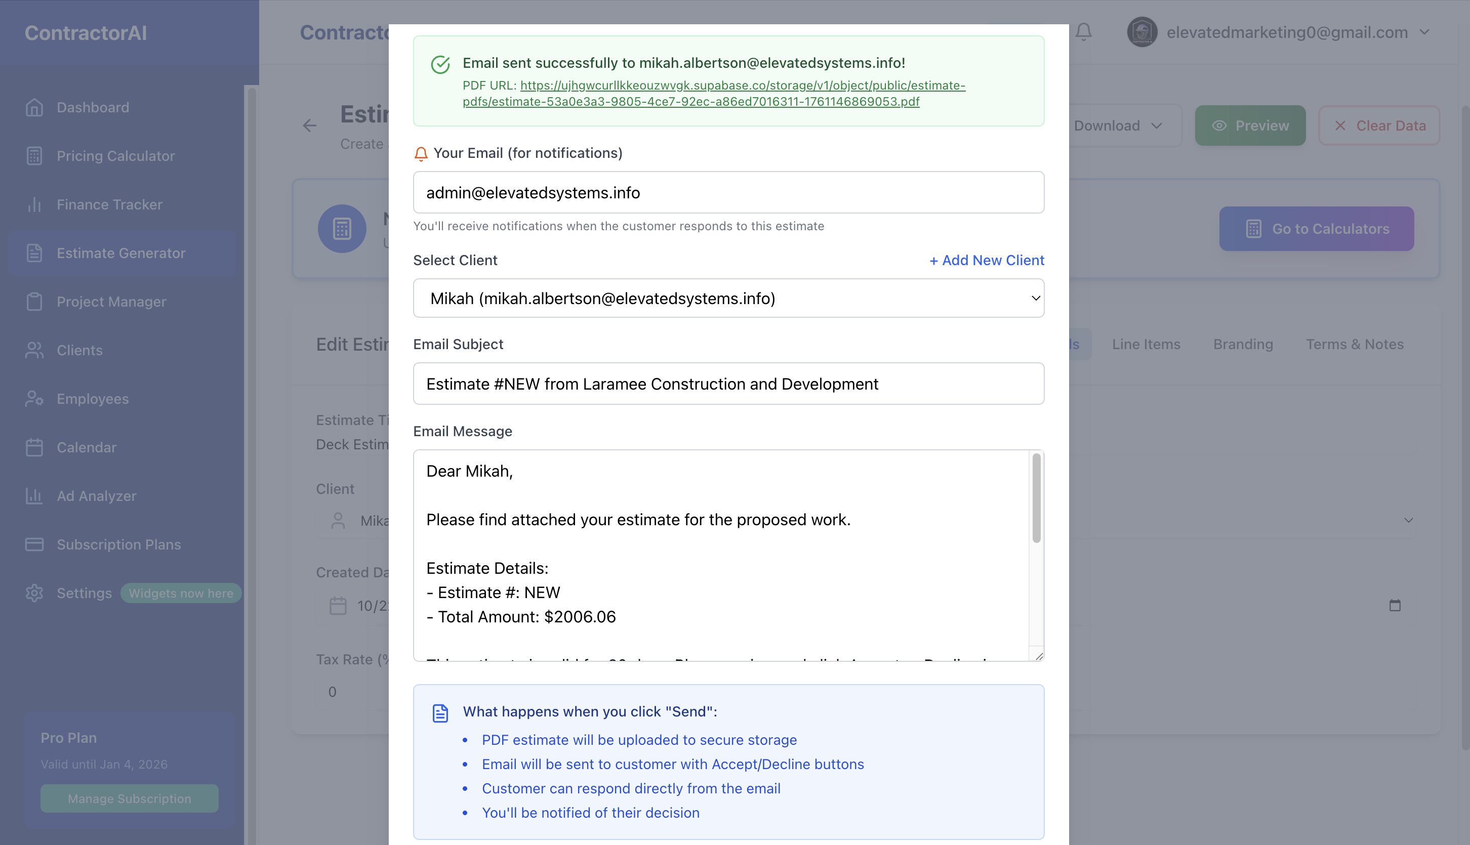Switch to the Branding tab

point(1242,344)
